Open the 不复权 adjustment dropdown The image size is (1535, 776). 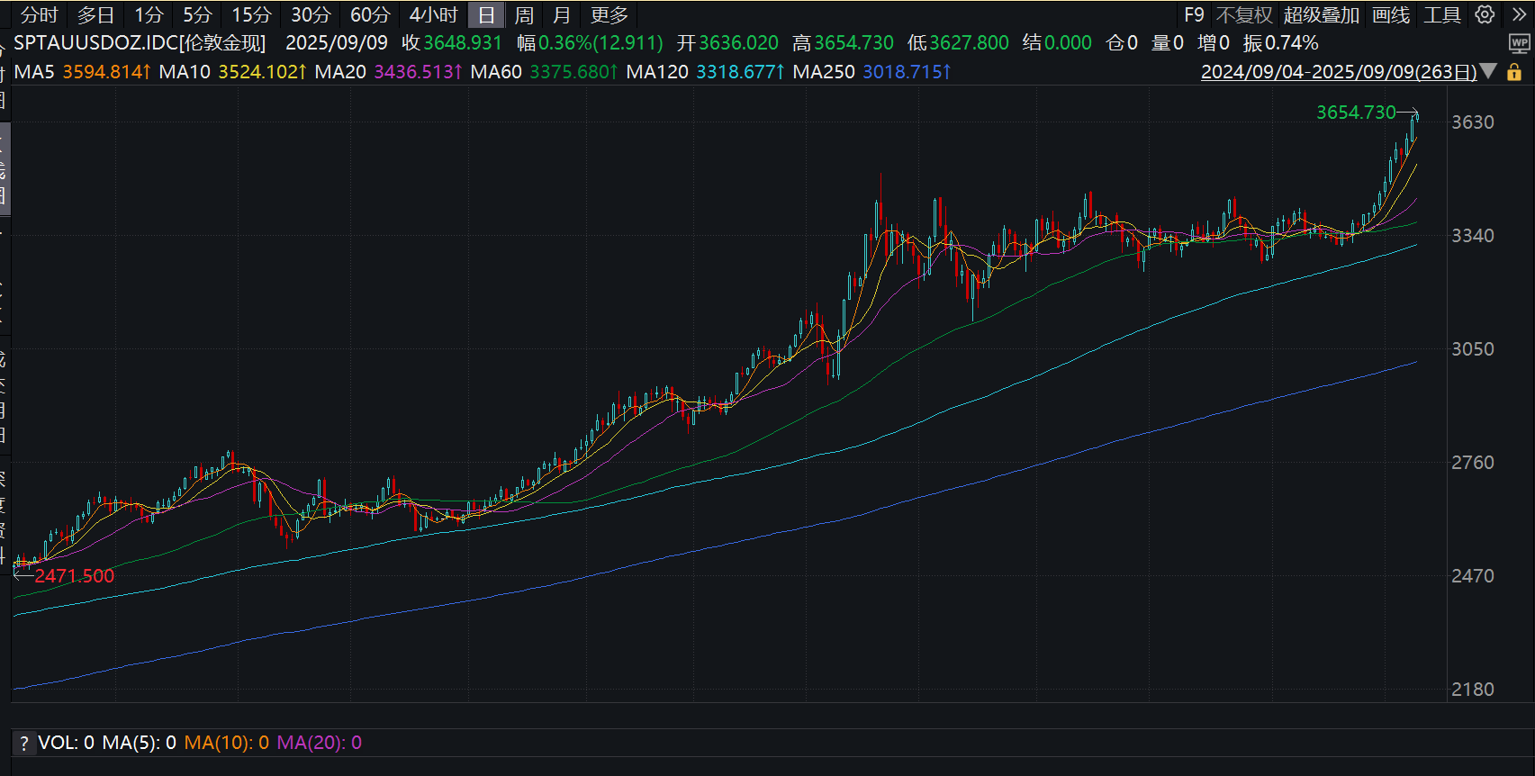tap(1243, 15)
